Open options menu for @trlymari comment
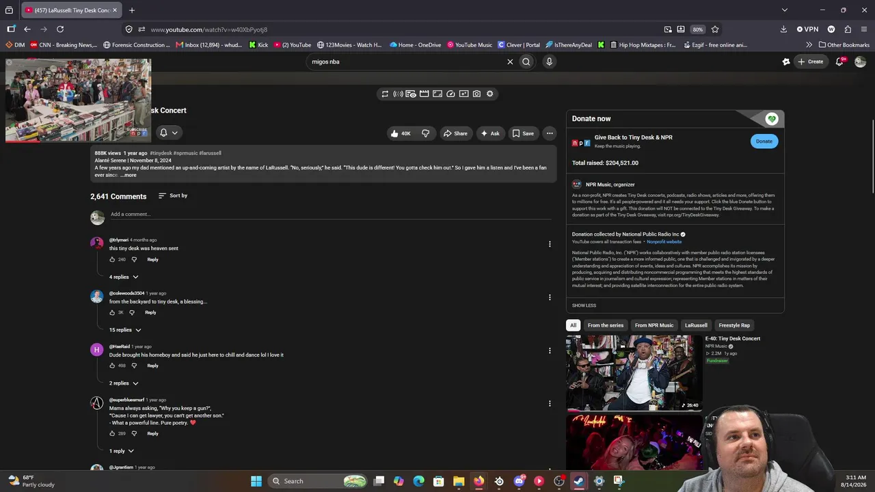The image size is (875, 492). pyautogui.click(x=550, y=244)
